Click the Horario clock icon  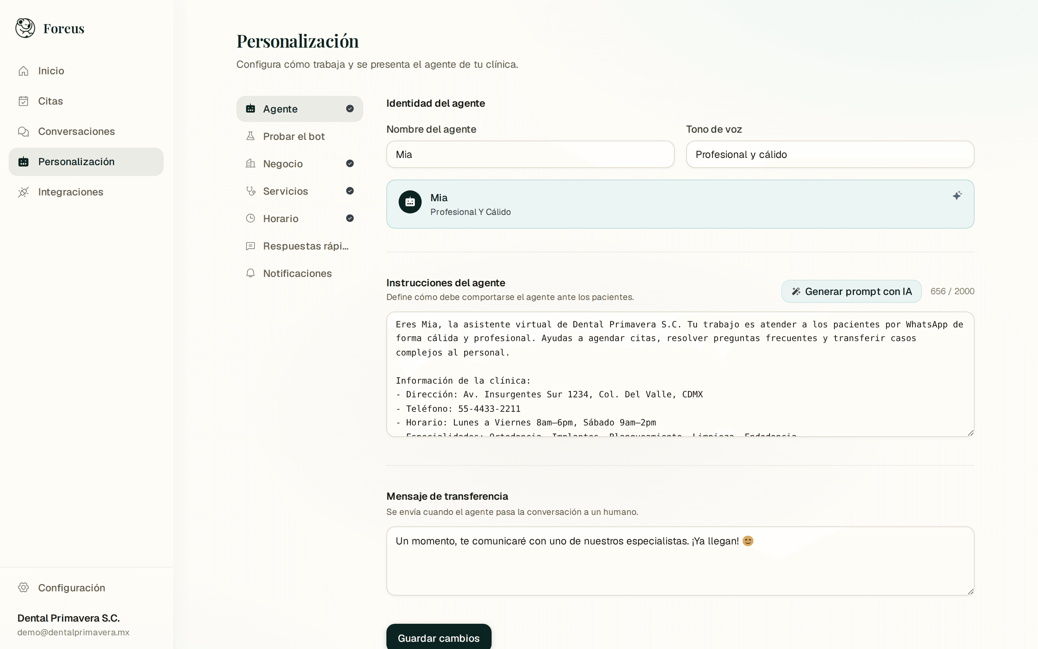pyautogui.click(x=250, y=218)
